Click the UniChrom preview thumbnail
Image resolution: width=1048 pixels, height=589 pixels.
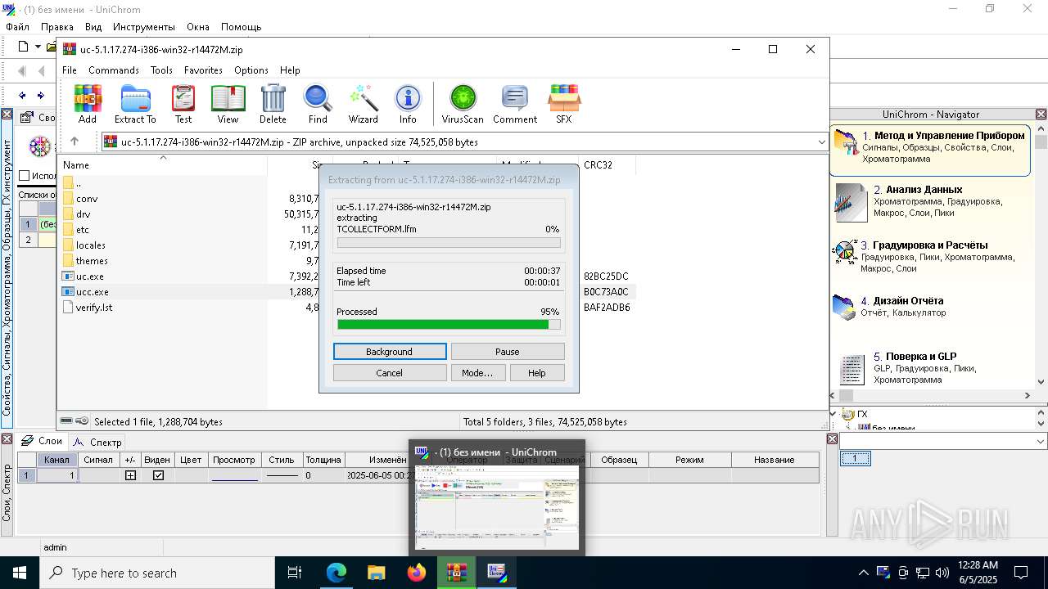[497, 507]
